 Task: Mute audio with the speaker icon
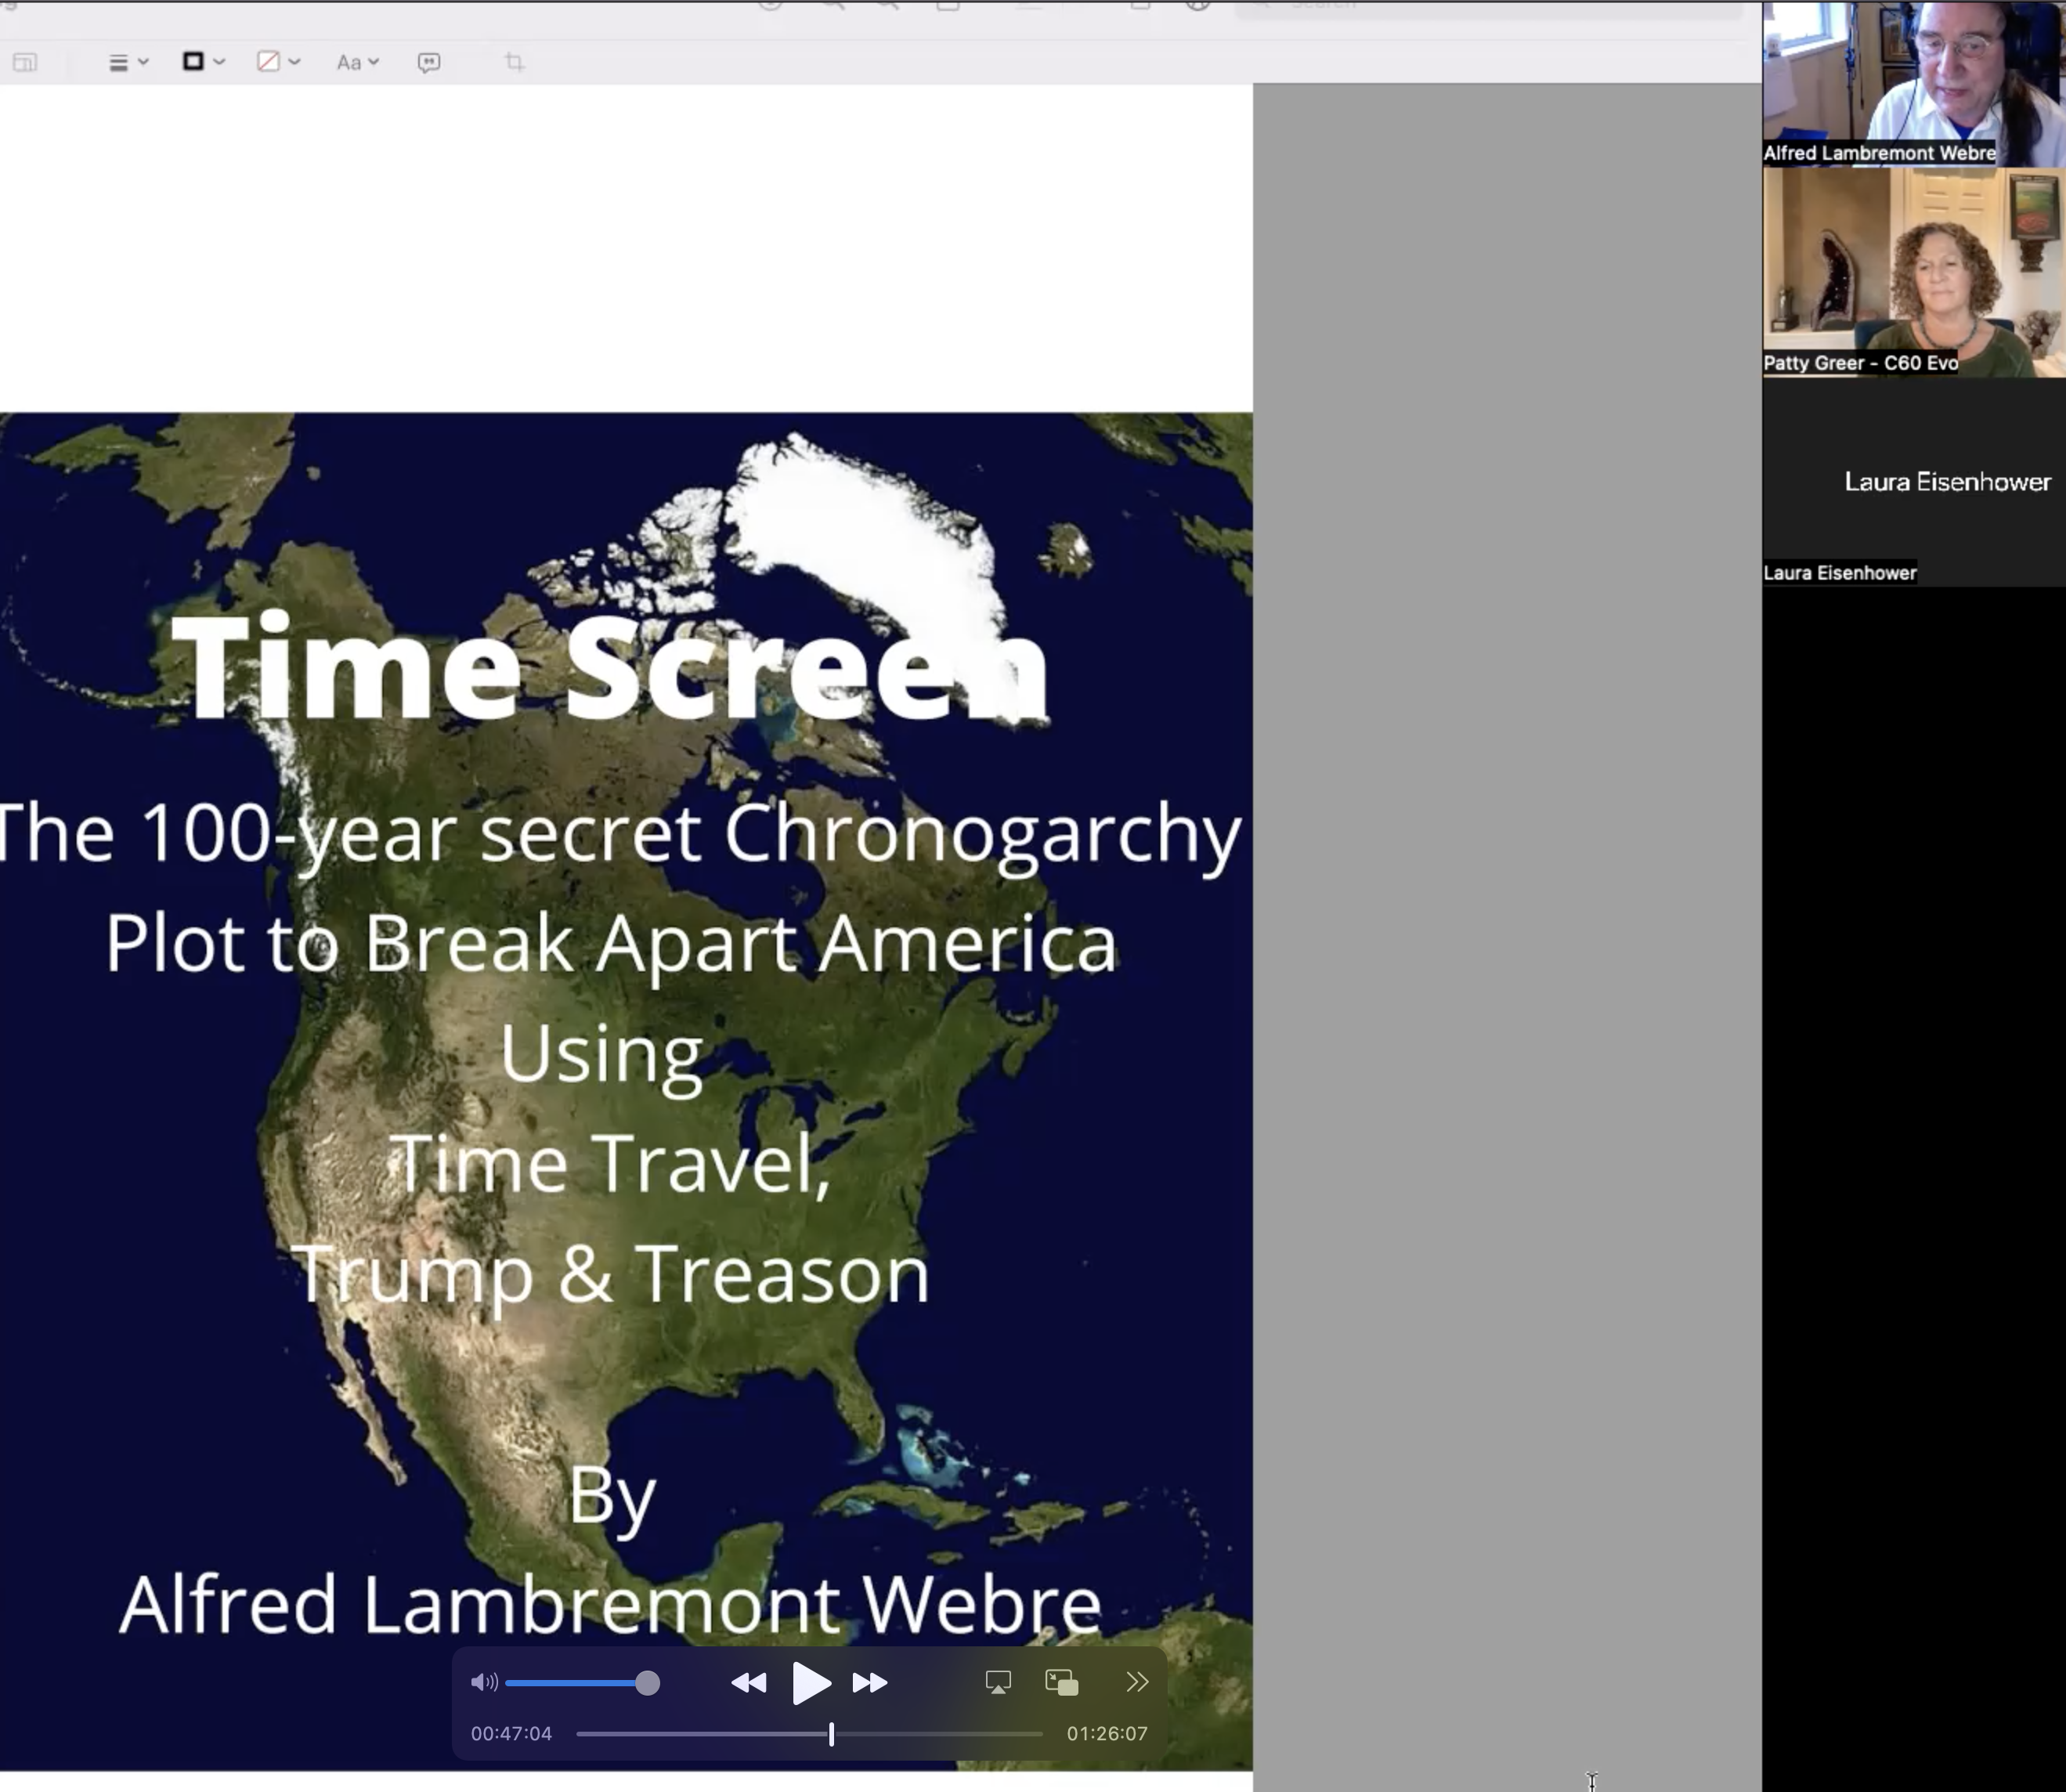pyautogui.click(x=484, y=1683)
